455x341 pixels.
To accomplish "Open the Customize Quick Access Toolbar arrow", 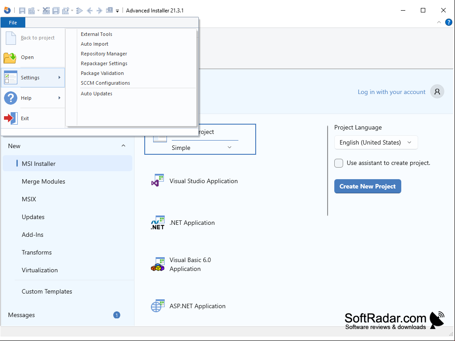I will (x=118, y=11).
